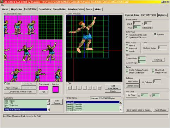Viewport: 170px width, 128px height.
Task: Click the Nb Collisions field
Action: click(157, 82)
